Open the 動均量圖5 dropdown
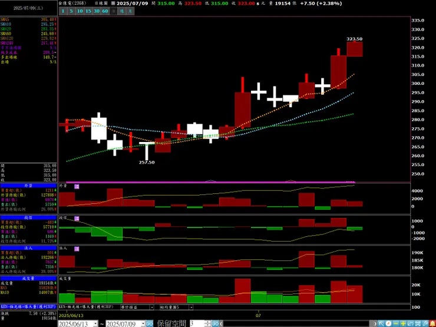Image resolution: width=436 pixels, height=327 pixels. point(191,307)
